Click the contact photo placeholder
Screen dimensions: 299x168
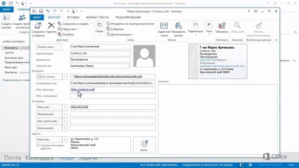click(144, 56)
